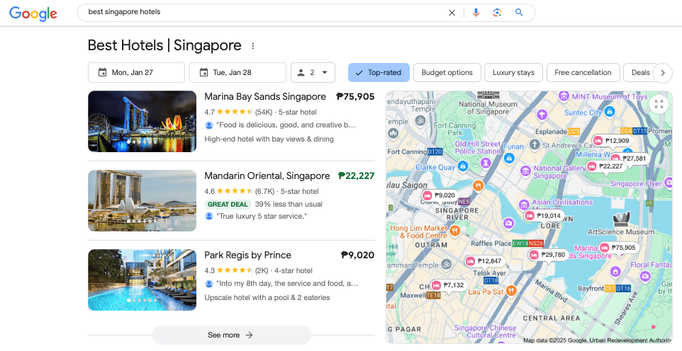Click the Lau Pa Sat restaurant marker
The width and height of the screenshot is (682, 351).
tap(512, 291)
